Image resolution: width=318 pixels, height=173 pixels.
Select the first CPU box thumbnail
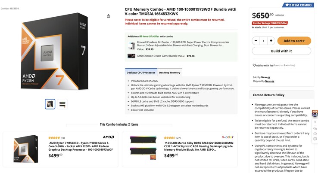(50, 104)
